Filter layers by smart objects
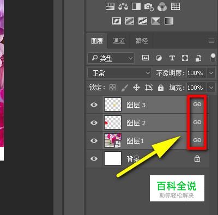 (x=198, y=58)
